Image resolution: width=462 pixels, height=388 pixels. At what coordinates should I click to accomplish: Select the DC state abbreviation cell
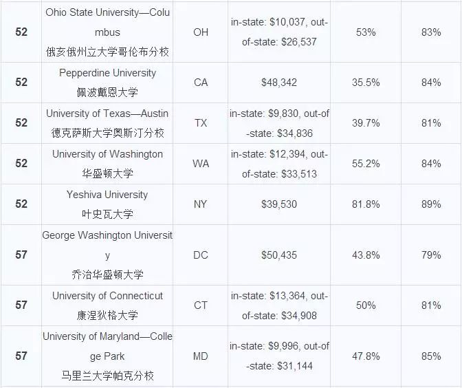[x=201, y=255]
